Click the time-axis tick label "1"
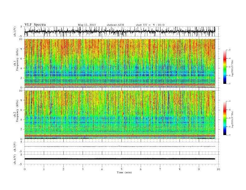Screen dimensions: 246x190 point(44,169)
